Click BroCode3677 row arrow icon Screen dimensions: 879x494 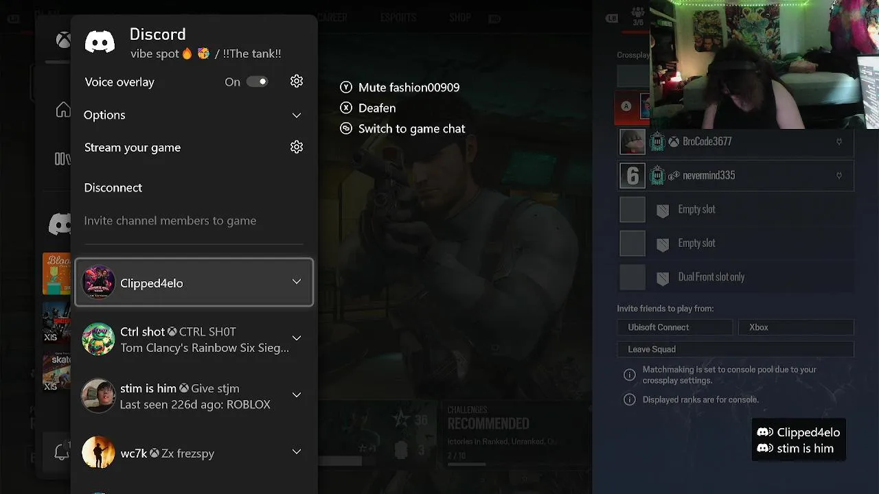click(x=838, y=142)
